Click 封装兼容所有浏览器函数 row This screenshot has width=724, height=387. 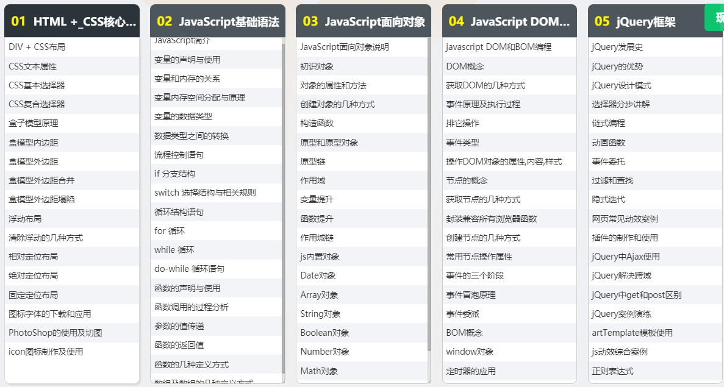click(509, 219)
